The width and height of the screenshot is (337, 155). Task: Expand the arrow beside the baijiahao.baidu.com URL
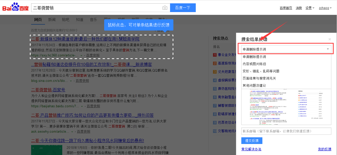pyautogui.click(x=82, y=106)
